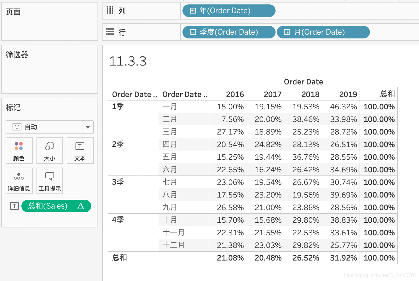Select the 六月 row label
419x281 pixels.
pos(170,169)
